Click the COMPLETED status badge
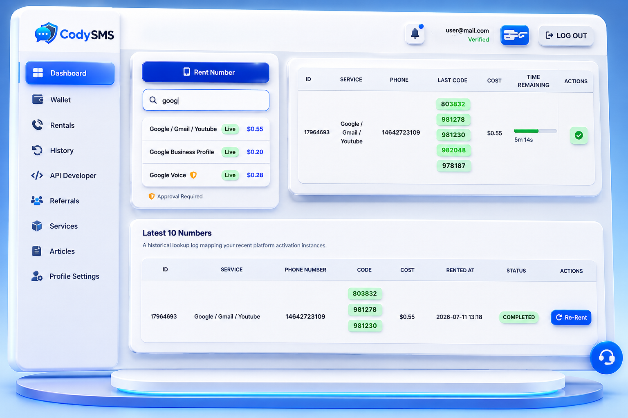 pyautogui.click(x=519, y=317)
